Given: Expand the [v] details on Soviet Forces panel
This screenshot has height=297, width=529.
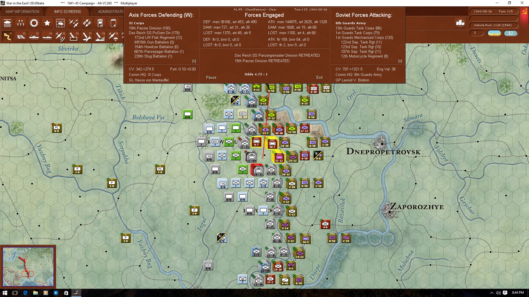Looking at the screenshot, I should (400, 61).
